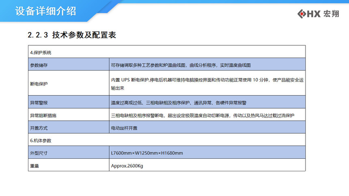Click the 异常阻断措施 label cell
The height and width of the screenshot is (196, 349).
[43, 115]
